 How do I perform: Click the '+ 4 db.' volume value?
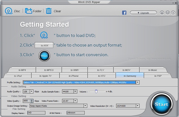(109, 92)
